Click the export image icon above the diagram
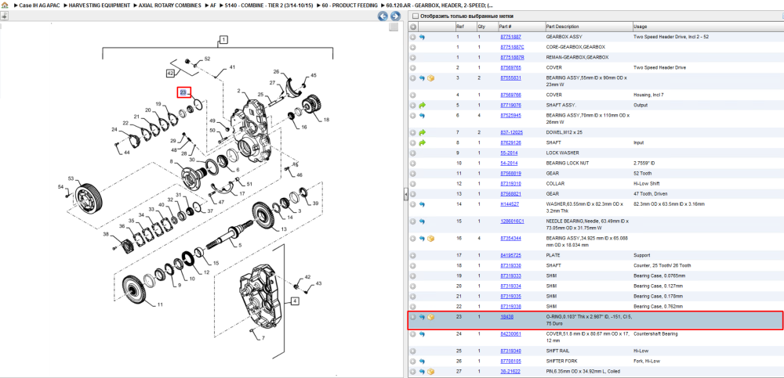784x378 pixels. click(x=4, y=16)
